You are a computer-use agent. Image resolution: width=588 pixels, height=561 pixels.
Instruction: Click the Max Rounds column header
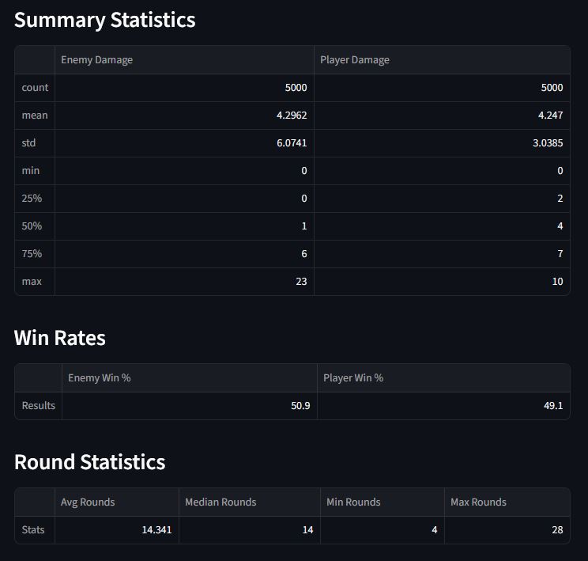pyautogui.click(x=478, y=502)
